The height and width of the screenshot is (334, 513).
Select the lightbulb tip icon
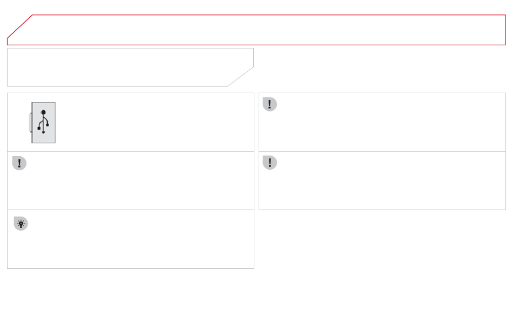(x=21, y=224)
